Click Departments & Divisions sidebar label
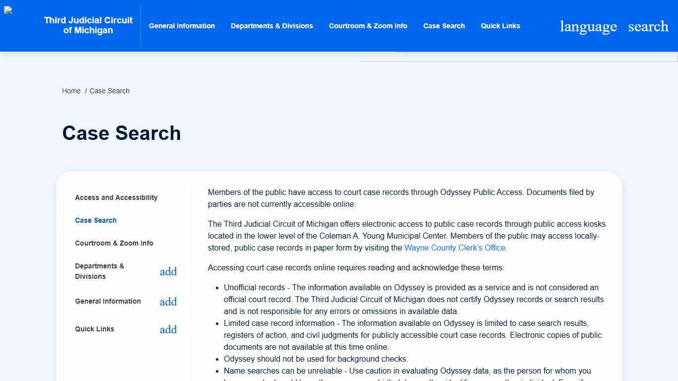The height and width of the screenshot is (381, 678). tap(100, 271)
